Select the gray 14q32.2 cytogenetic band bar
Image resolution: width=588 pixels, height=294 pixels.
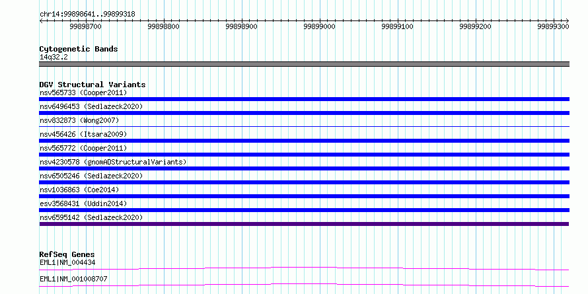click(304, 64)
